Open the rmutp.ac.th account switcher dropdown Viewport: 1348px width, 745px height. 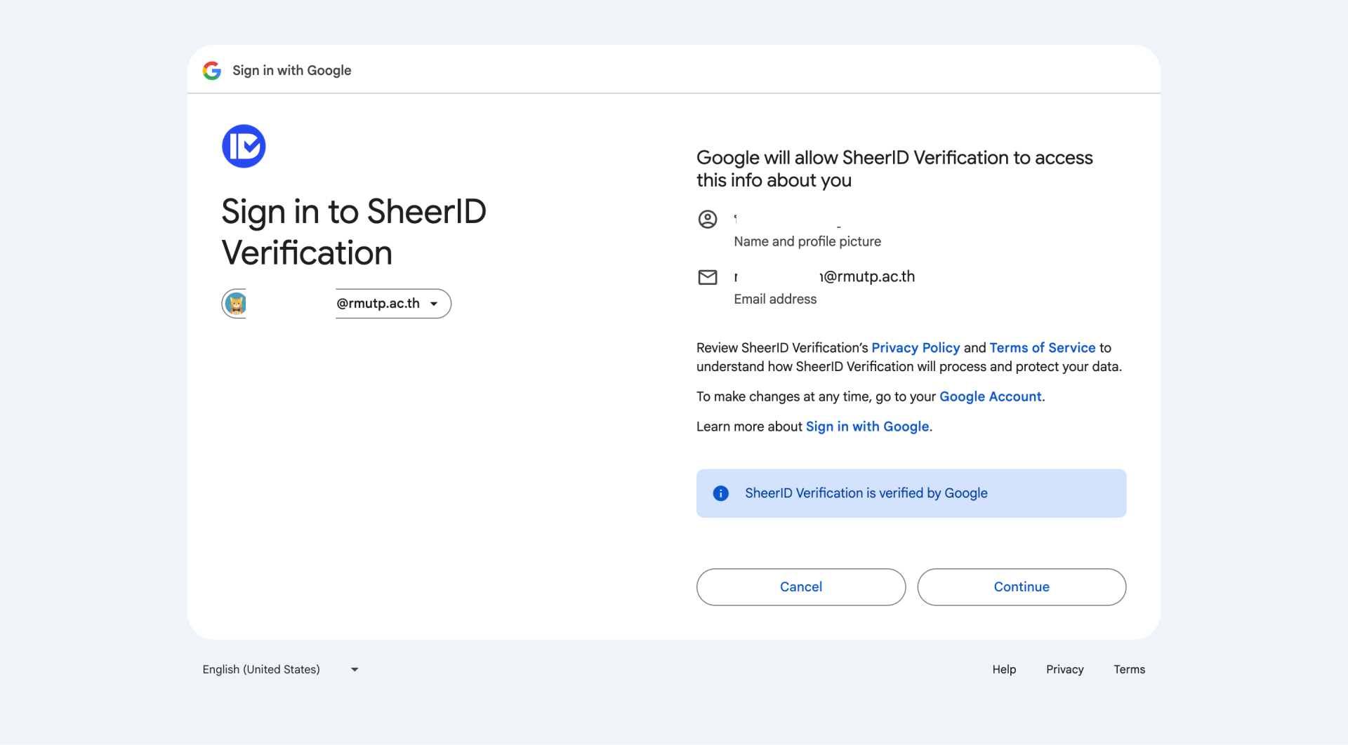[x=378, y=304]
